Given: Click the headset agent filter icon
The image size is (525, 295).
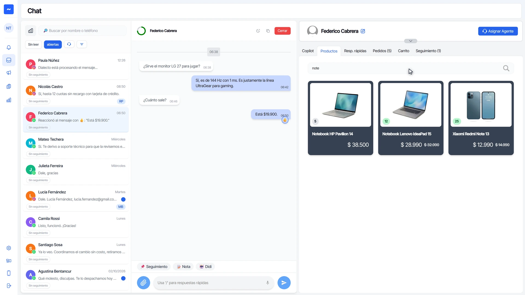Looking at the screenshot, I should pos(69,44).
